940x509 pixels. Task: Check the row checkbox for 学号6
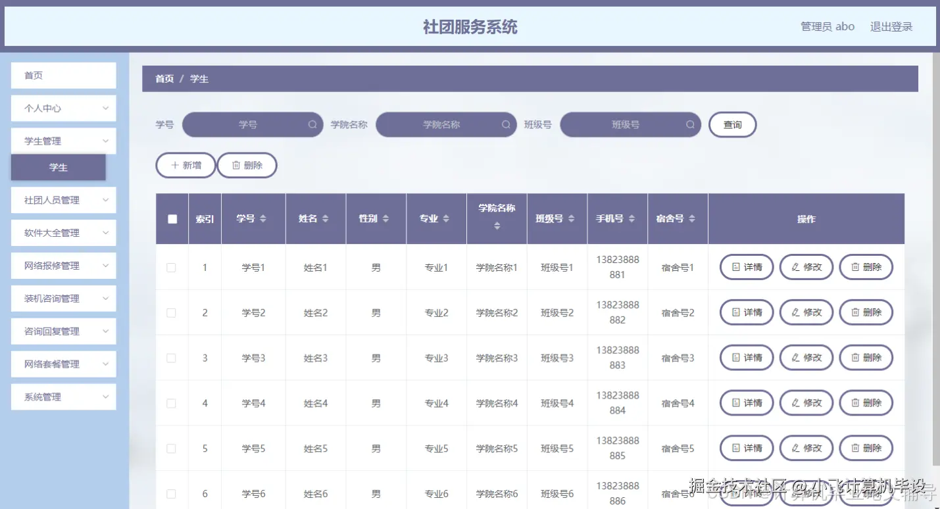[x=172, y=494]
